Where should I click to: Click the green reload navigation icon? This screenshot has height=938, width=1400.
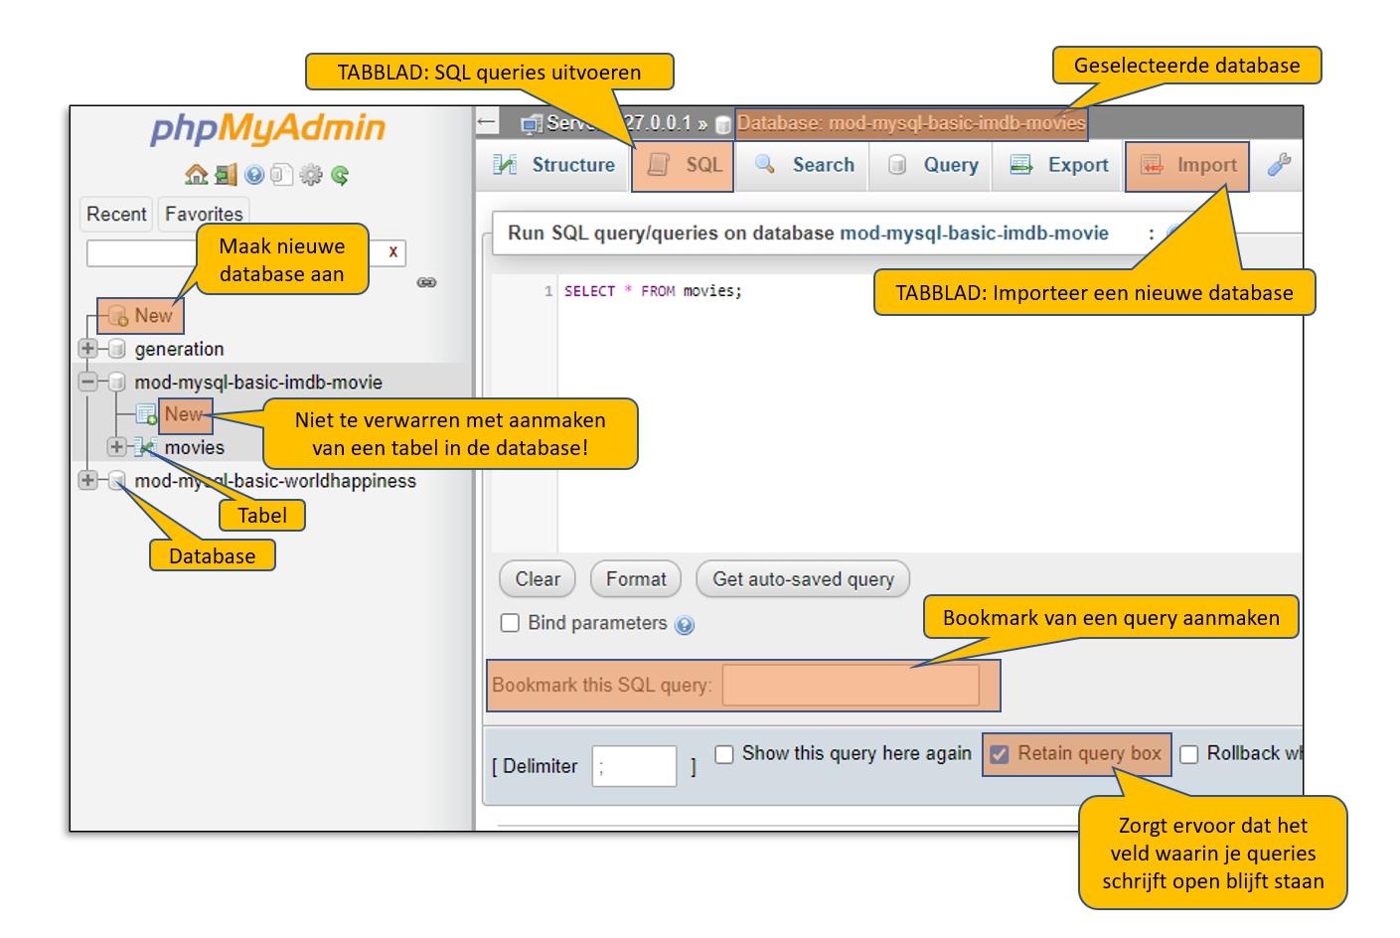[340, 176]
